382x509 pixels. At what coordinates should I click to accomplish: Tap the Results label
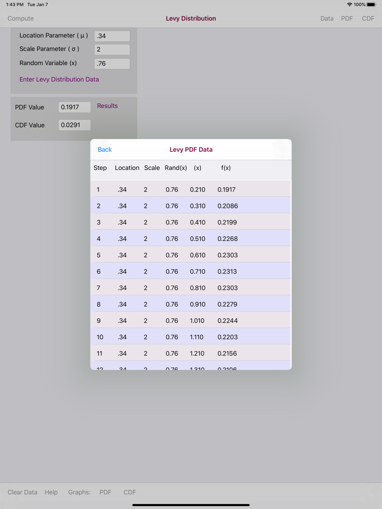click(107, 106)
